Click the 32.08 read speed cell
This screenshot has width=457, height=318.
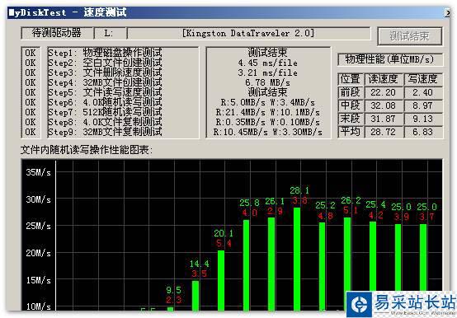tap(384, 105)
